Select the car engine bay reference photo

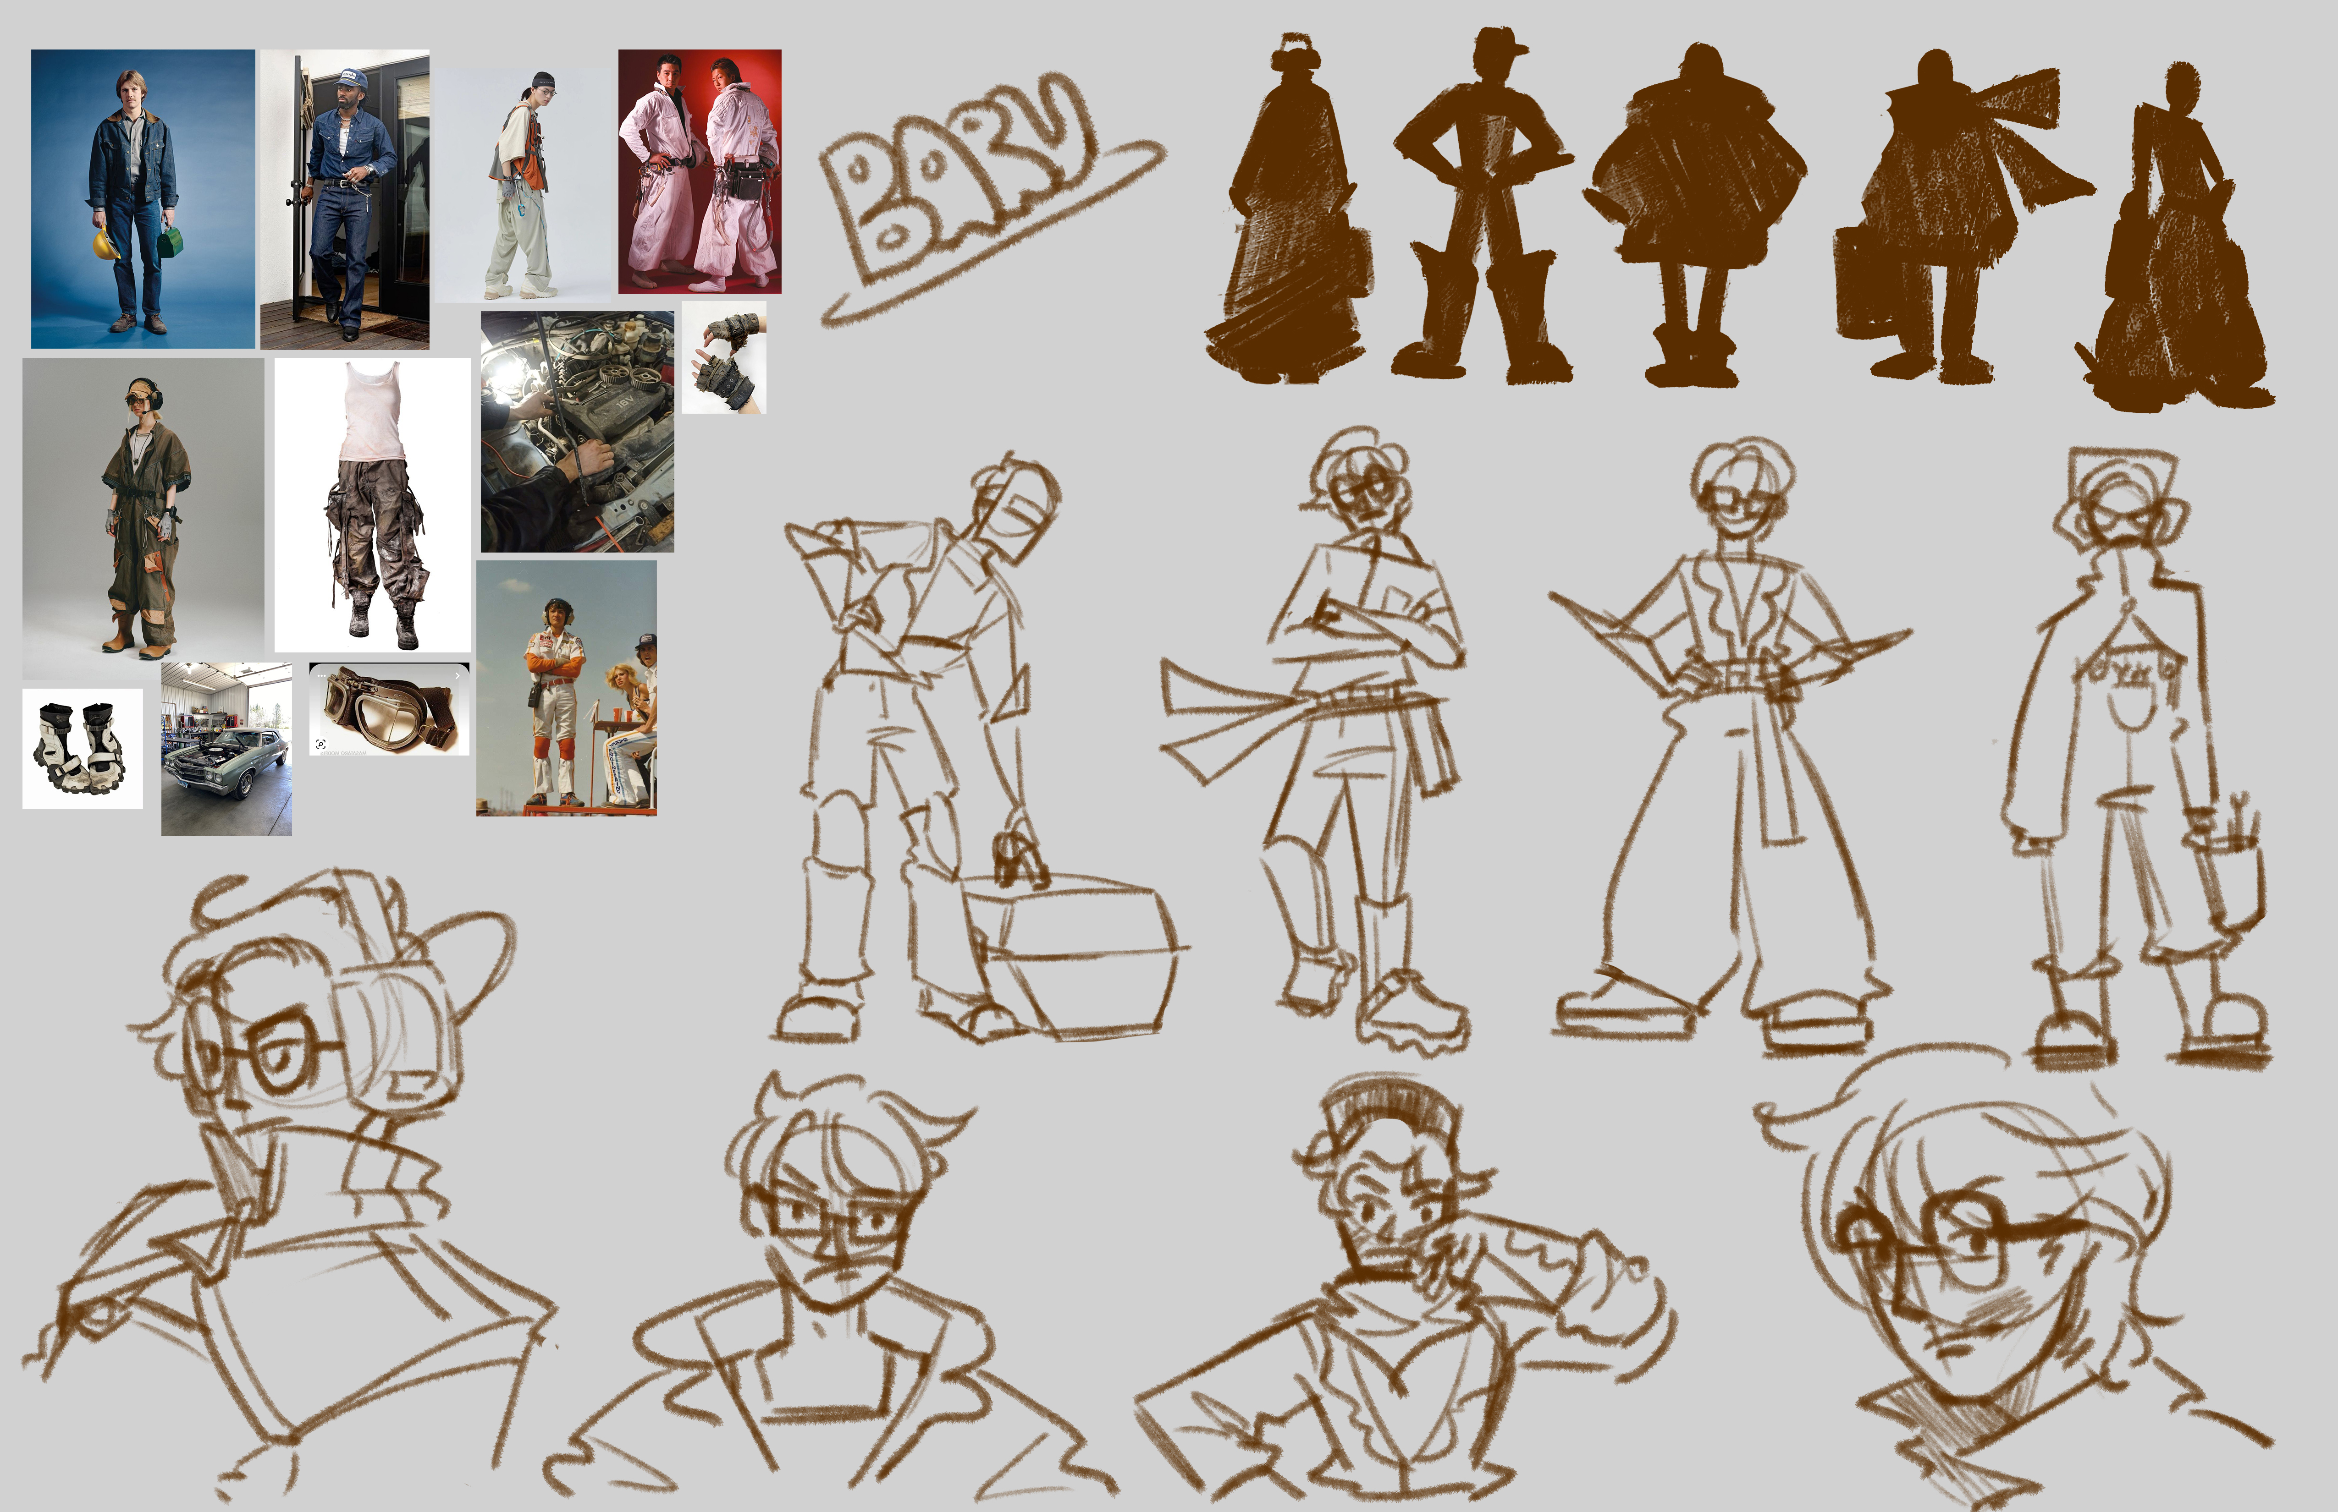coord(578,432)
